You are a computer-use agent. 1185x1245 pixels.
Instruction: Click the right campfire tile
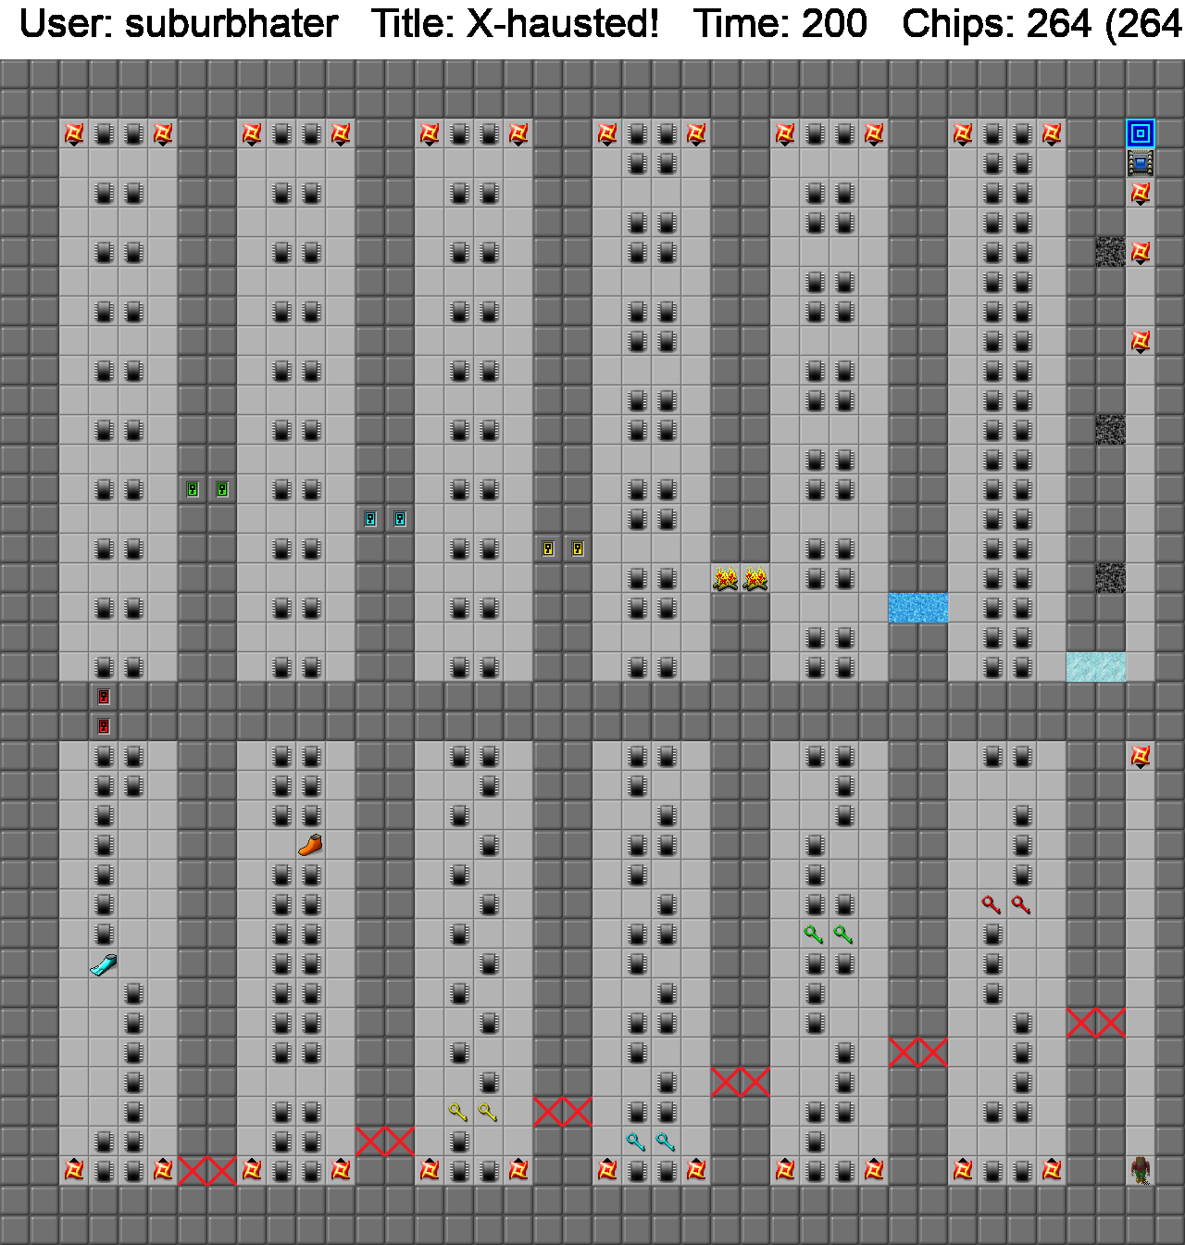pyautogui.click(x=755, y=579)
